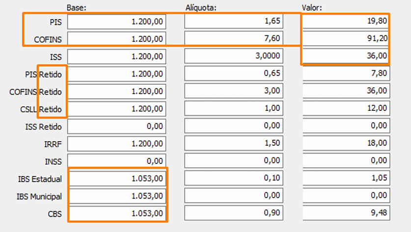
Task: Select the COFINS Retido Alíquota field
Action: tap(234, 91)
